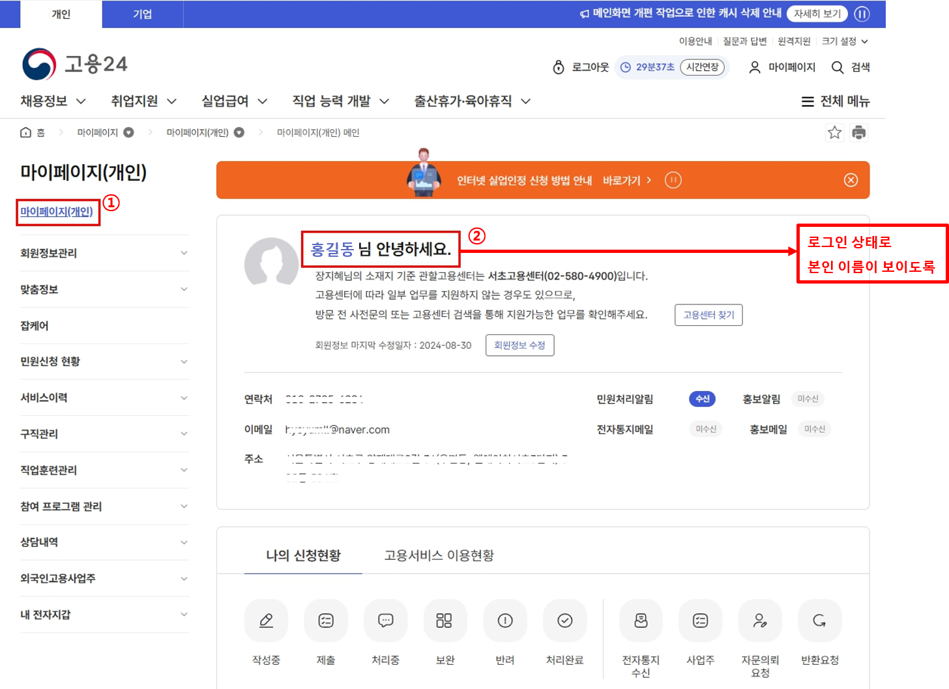Click the printer icon
This screenshot has height=689, width=949.
[x=859, y=132]
